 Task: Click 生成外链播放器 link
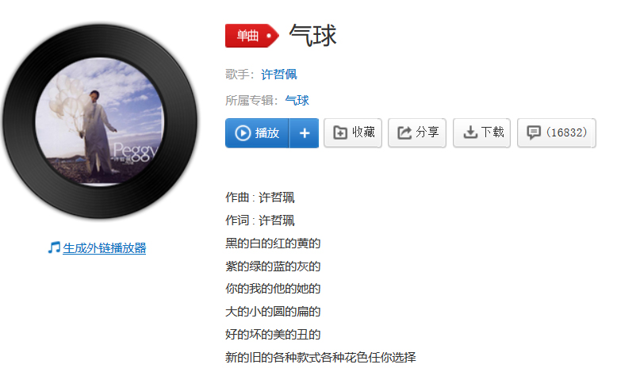click(x=105, y=247)
